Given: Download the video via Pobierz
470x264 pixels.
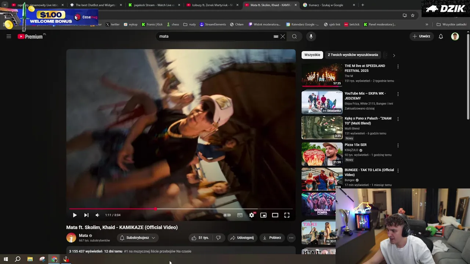Looking at the screenshot, I should (x=272, y=238).
